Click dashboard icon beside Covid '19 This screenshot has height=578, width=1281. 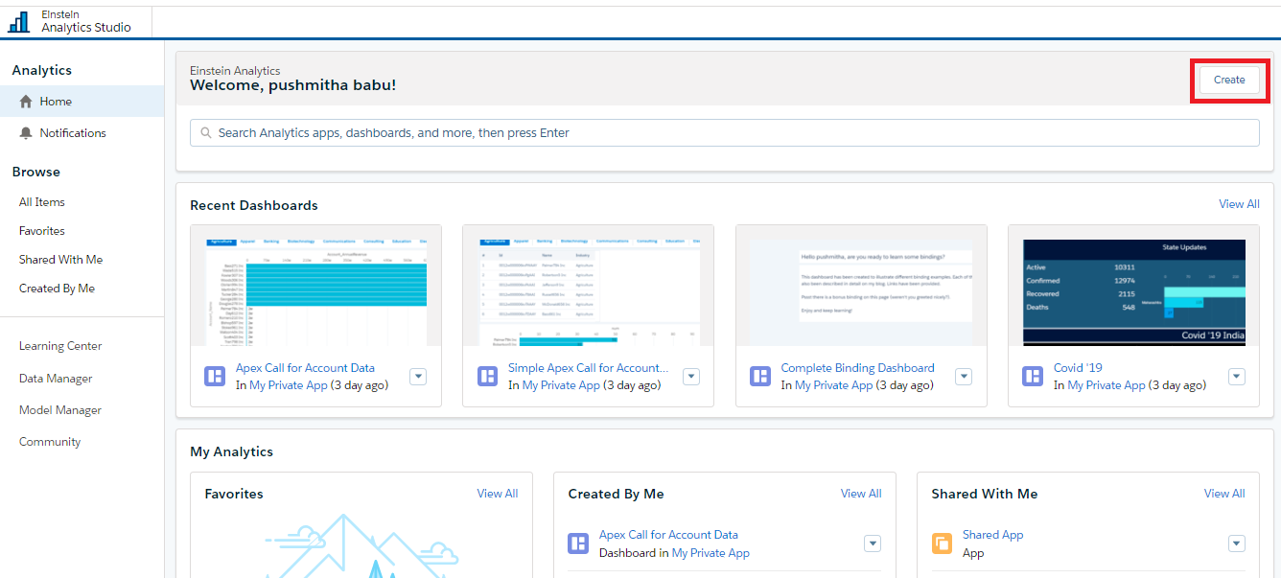point(1033,376)
